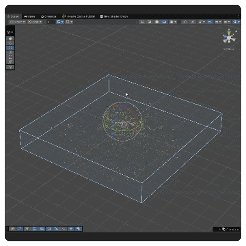Image resolution: width=246 pixels, height=246 pixels.
Task: Open the three-dot window options menu
Action: point(238,16)
